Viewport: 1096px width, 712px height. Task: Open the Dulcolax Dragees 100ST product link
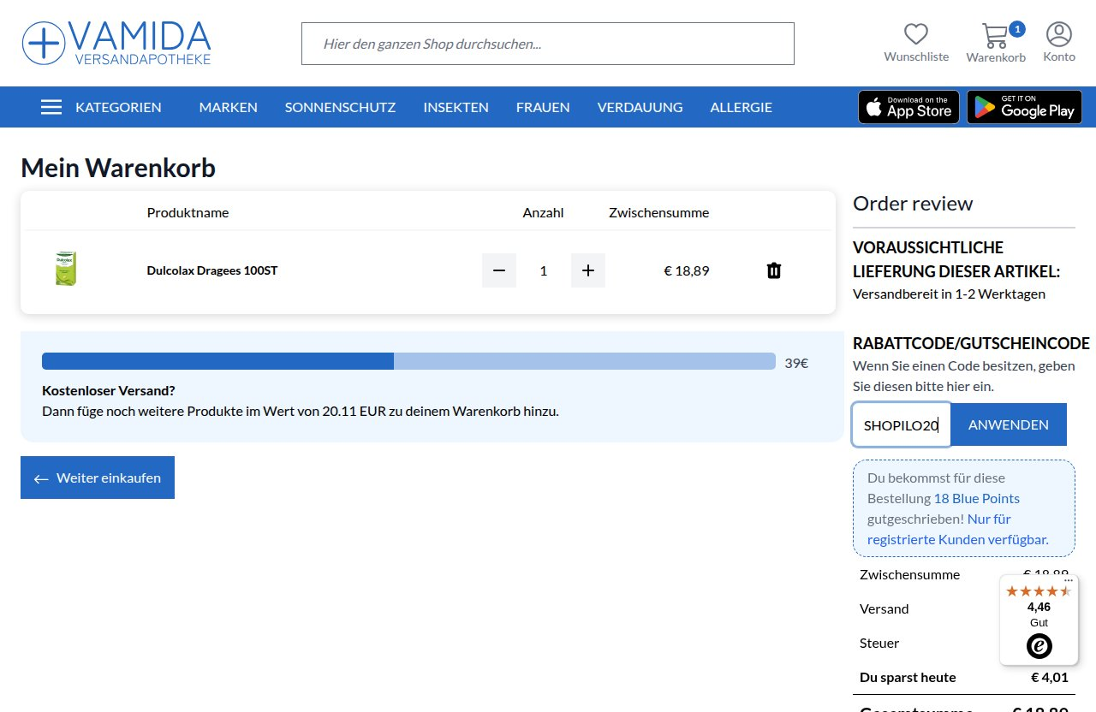[x=212, y=270]
